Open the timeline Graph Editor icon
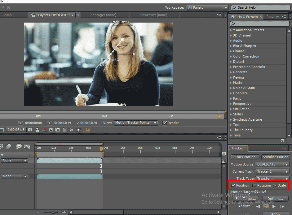The height and width of the screenshot is (215, 292). pos(27,146)
